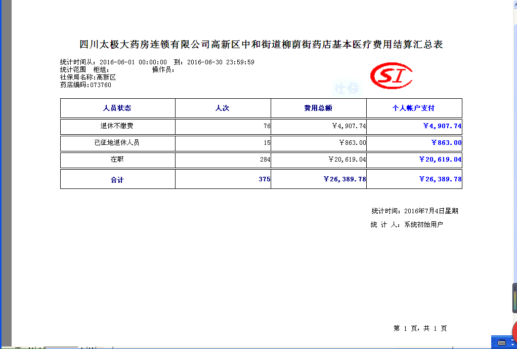Click the page indicator 第 1 页, 共 1 页
The width and height of the screenshot is (517, 349).
pyautogui.click(x=420, y=328)
